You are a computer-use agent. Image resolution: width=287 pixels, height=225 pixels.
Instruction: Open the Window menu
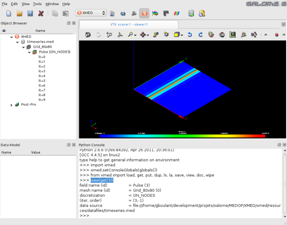[52, 4]
